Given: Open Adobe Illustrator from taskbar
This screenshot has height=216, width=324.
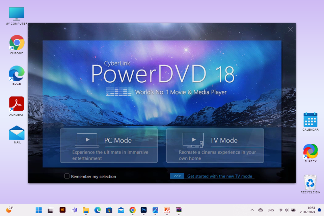Looking at the screenshot, I should [62, 210].
